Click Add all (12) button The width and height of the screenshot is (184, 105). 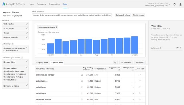[140, 62]
